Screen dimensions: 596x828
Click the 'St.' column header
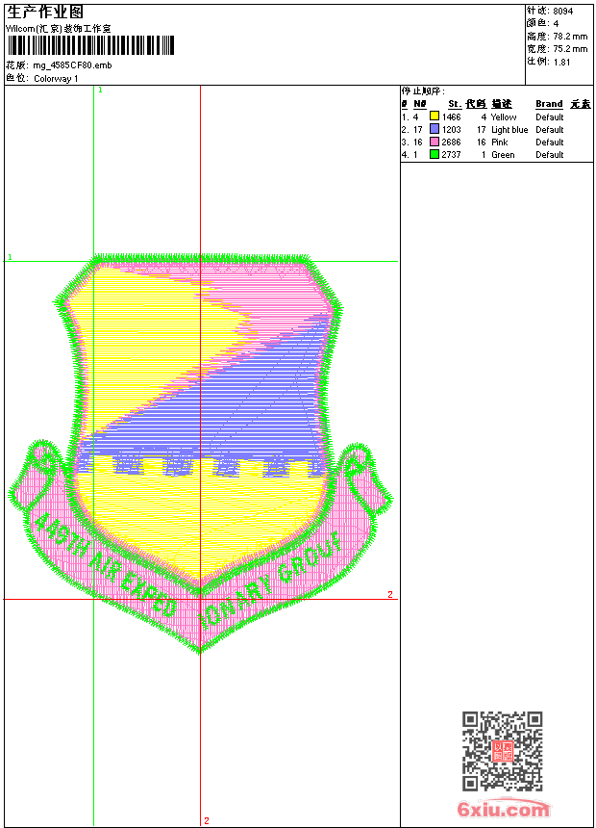coord(455,104)
